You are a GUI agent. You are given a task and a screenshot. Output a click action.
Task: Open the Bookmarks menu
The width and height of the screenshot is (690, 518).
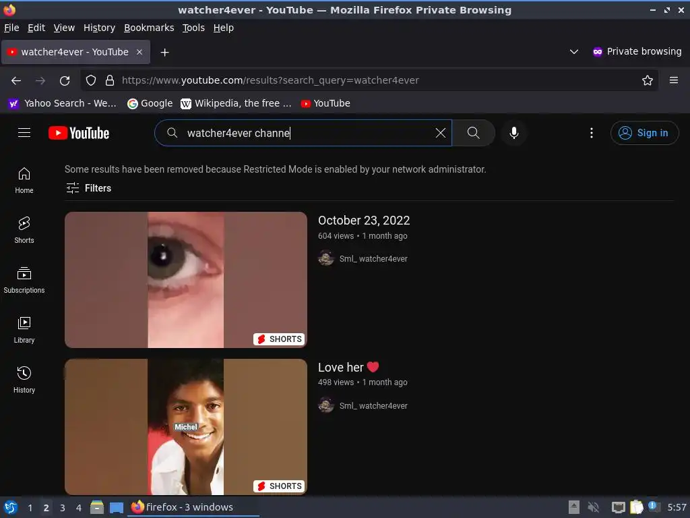tap(149, 28)
